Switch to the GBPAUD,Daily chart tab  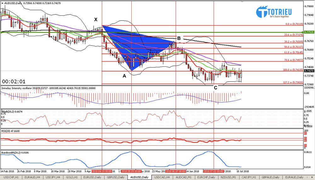[x=270, y=177]
